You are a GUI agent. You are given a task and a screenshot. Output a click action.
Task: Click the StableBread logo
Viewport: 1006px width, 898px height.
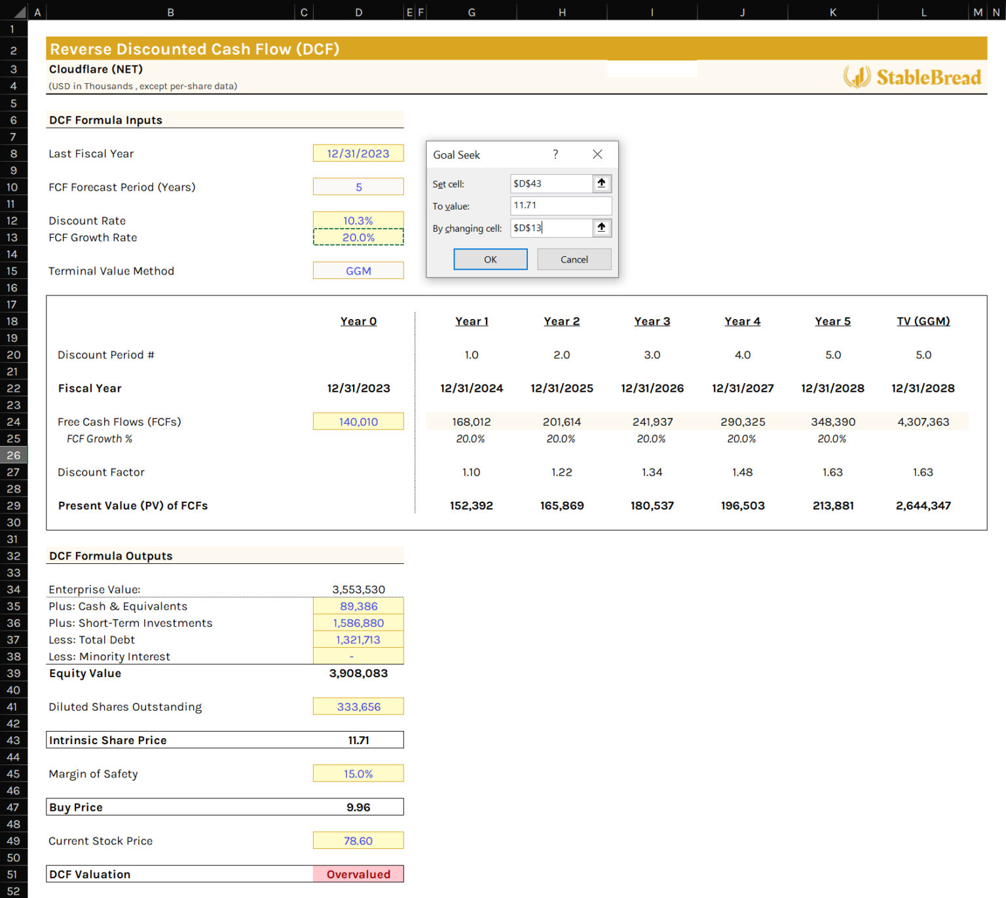(912, 75)
